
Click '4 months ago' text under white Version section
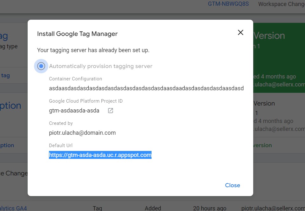tap(276, 121)
